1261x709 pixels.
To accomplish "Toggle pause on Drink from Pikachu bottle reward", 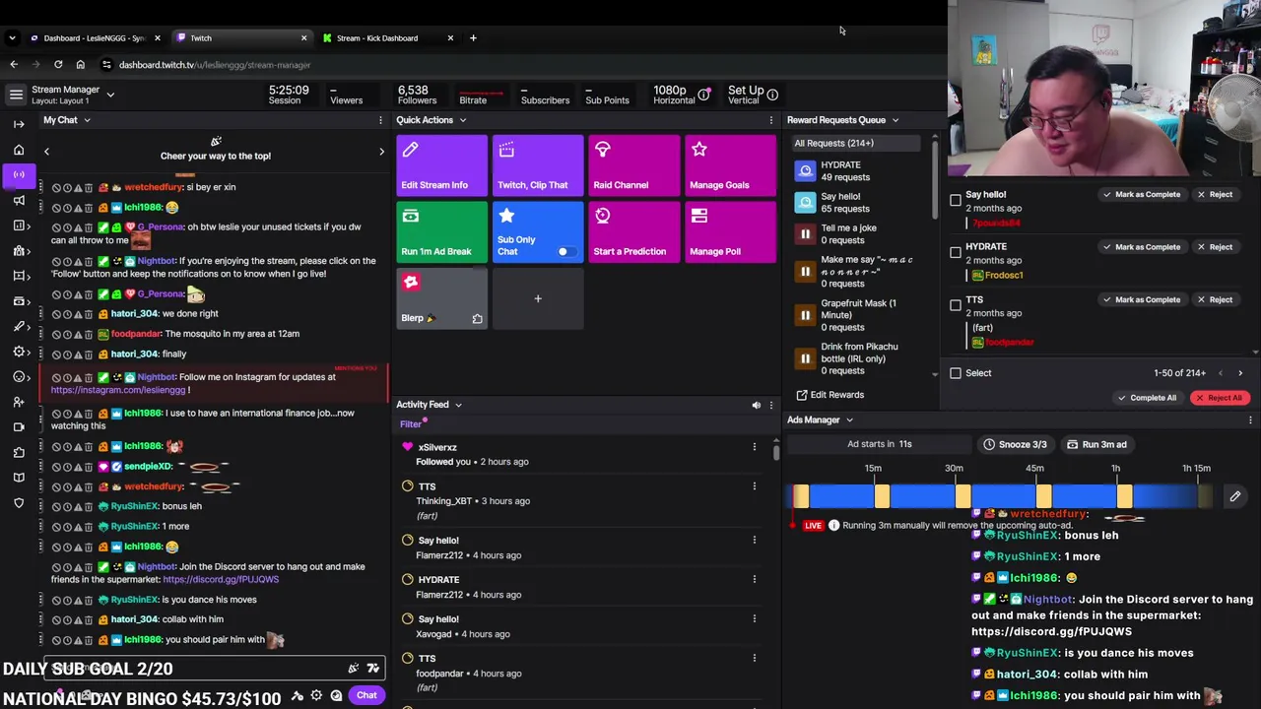I will 805,358.
